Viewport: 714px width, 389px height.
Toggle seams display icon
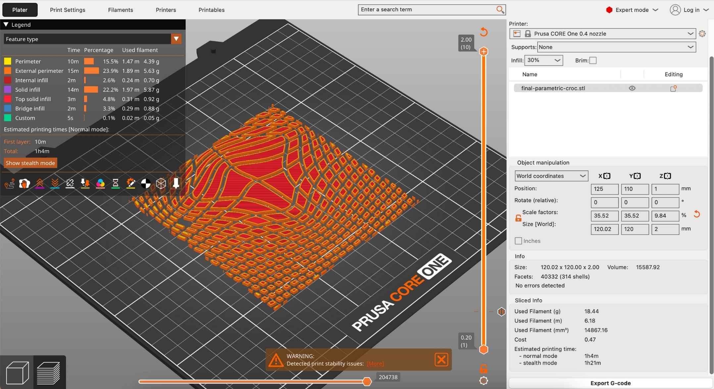tap(70, 183)
